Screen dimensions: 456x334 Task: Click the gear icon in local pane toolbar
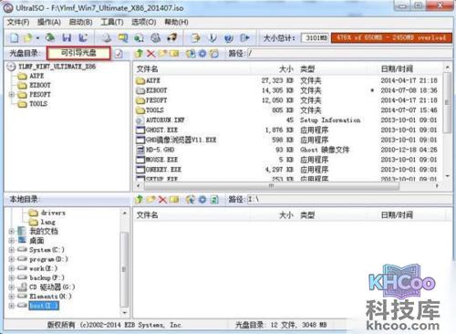pos(202,200)
